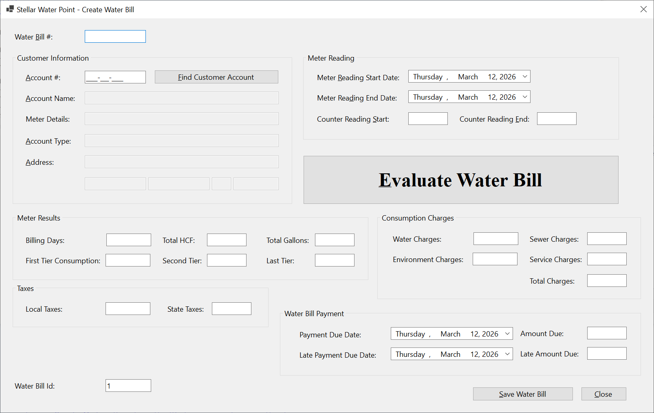Click the Sewer Charges field
This screenshot has height=413, width=654.
click(x=607, y=239)
